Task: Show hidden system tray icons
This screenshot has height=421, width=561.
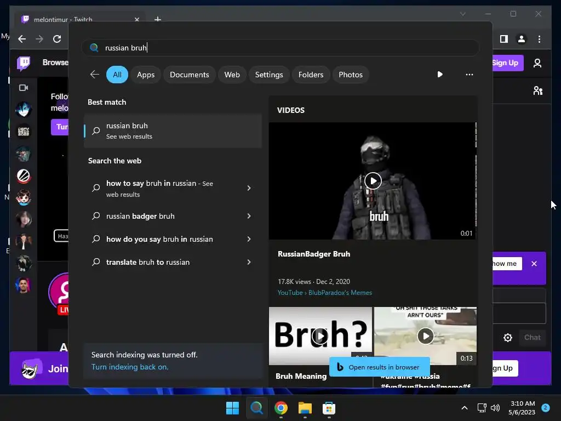Action: [465, 408]
